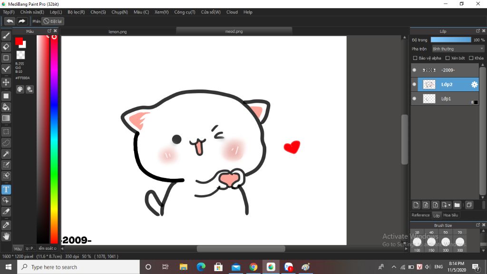Select the Fill rectangle tool
This screenshot has height=274, width=487.
coord(6,96)
